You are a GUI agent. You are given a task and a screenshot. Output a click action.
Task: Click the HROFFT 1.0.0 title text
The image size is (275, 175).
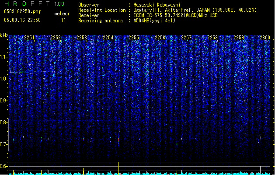click(35, 3)
